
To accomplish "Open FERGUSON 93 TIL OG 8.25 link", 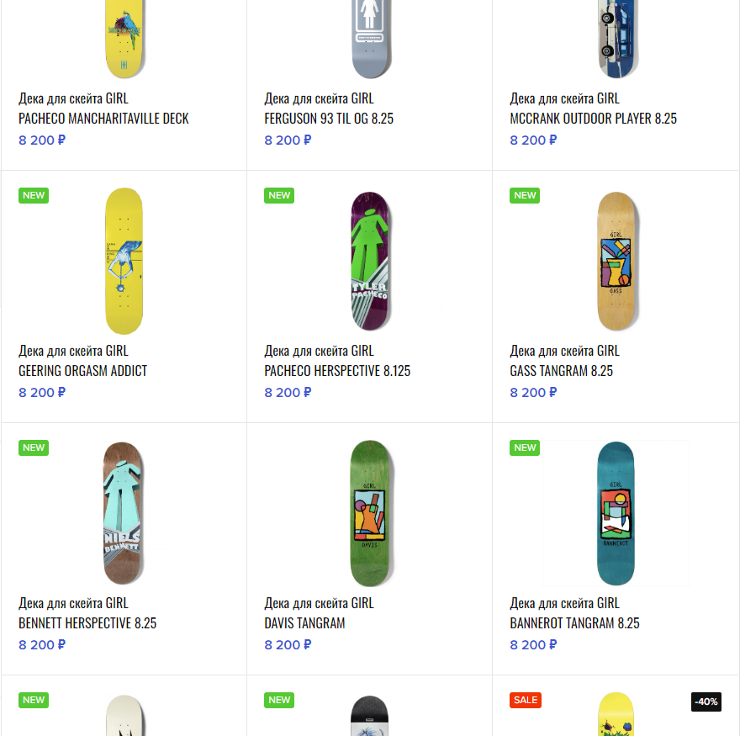I will coord(329,119).
